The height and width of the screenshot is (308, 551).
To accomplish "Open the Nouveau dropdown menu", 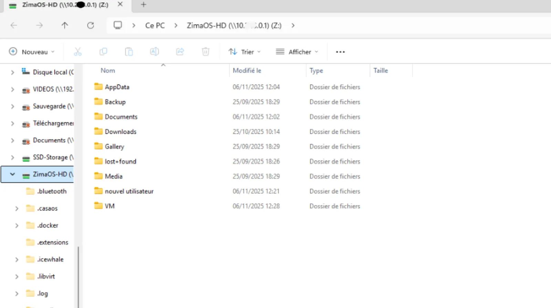I will 32,52.
